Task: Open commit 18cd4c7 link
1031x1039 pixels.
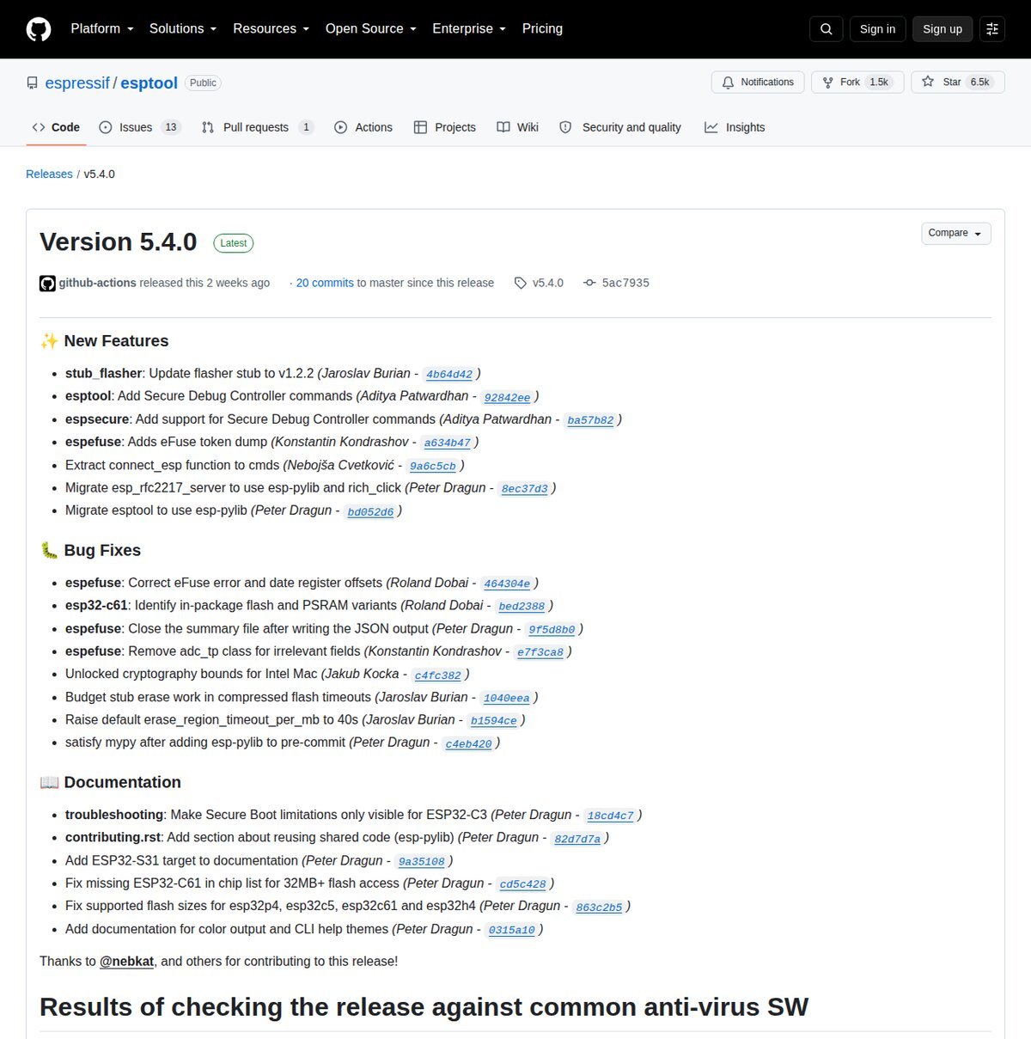Action: coord(611,816)
